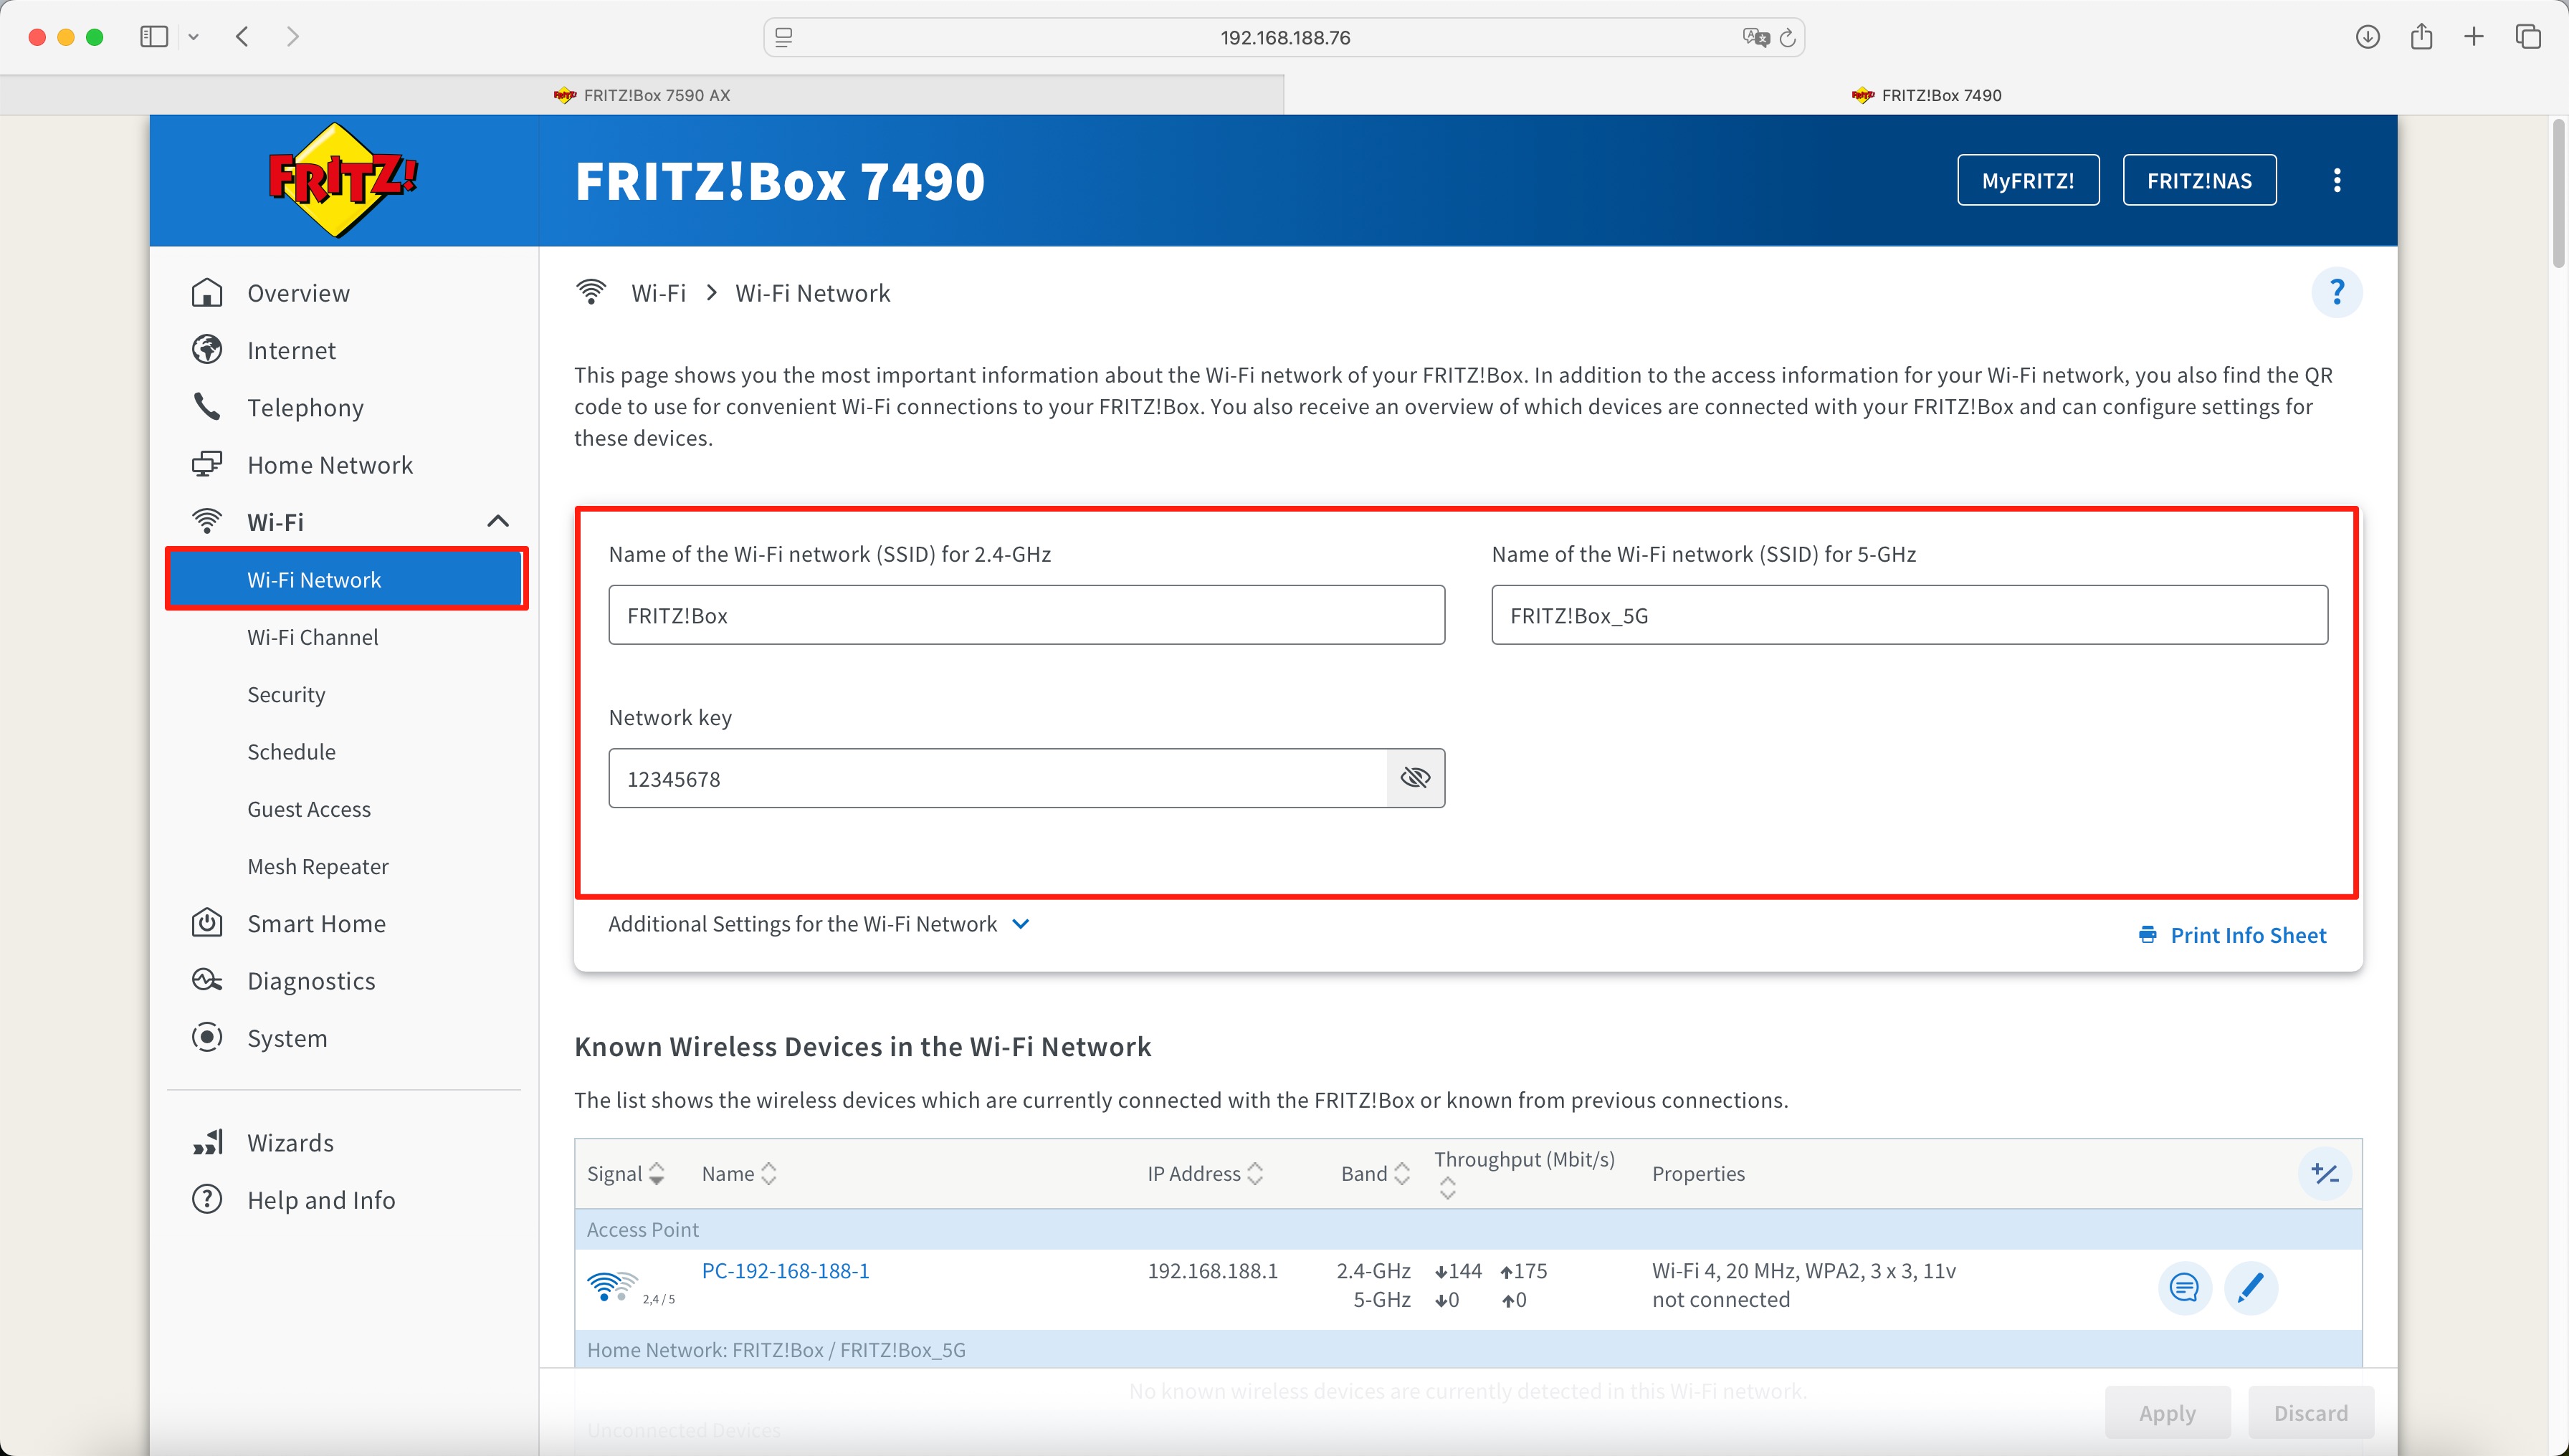Click breadcrumb Wi-Fi text link

click(658, 293)
